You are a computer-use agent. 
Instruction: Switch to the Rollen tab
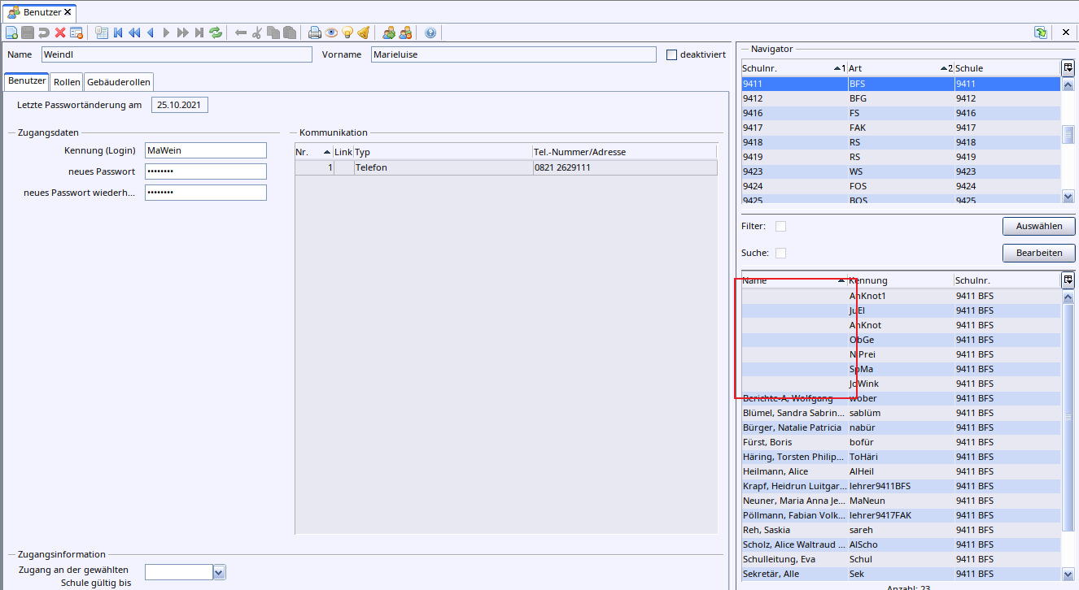pos(67,82)
